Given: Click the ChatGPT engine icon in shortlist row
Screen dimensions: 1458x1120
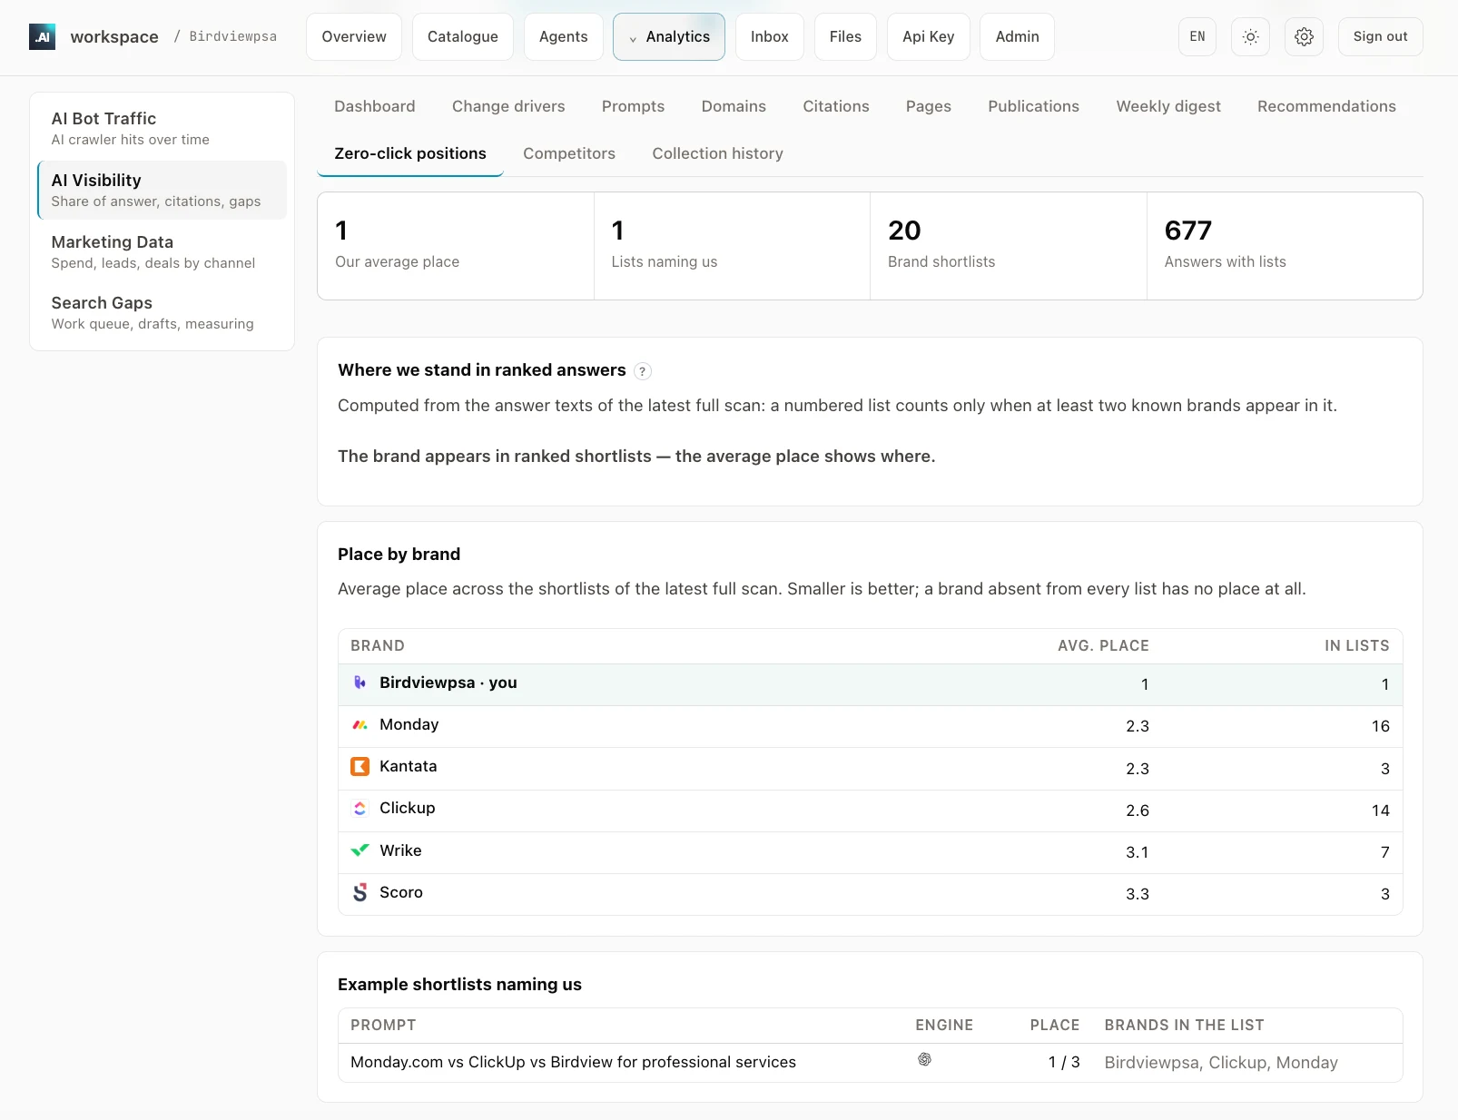Looking at the screenshot, I should pos(924,1059).
